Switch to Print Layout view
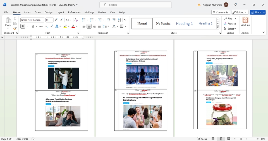 tap(221, 139)
